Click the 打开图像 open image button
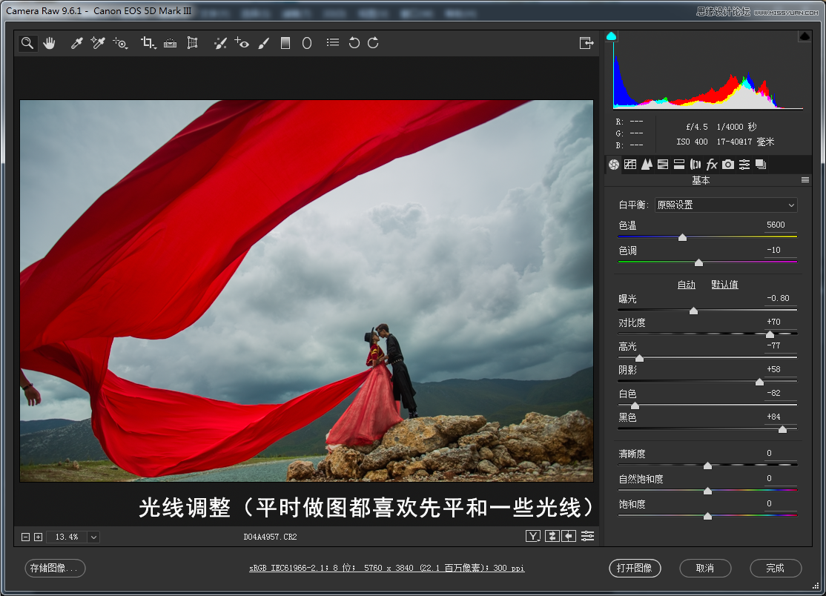826x596 pixels. [x=635, y=568]
